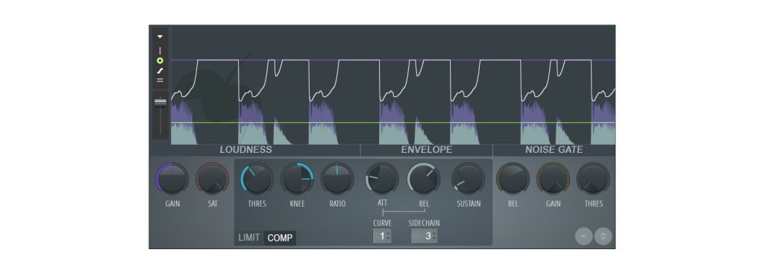
Task: Click the noise gate GAIN knob
Action: pos(553,179)
